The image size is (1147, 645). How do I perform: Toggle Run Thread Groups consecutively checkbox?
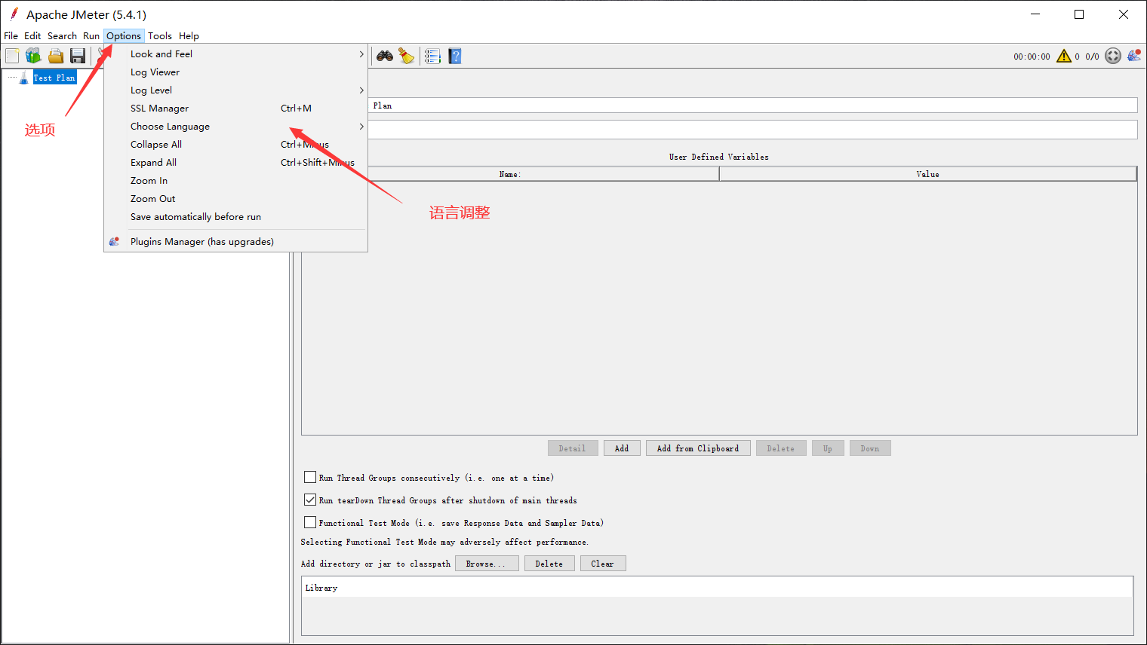click(x=310, y=477)
